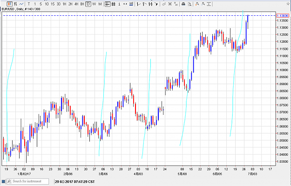The image size is (291, 186).
Task: Click the info 'i' icon
Action: click(x=119, y=4)
